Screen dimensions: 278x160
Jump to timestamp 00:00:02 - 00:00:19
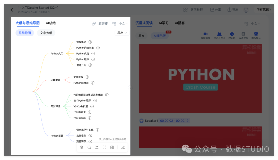174,121
